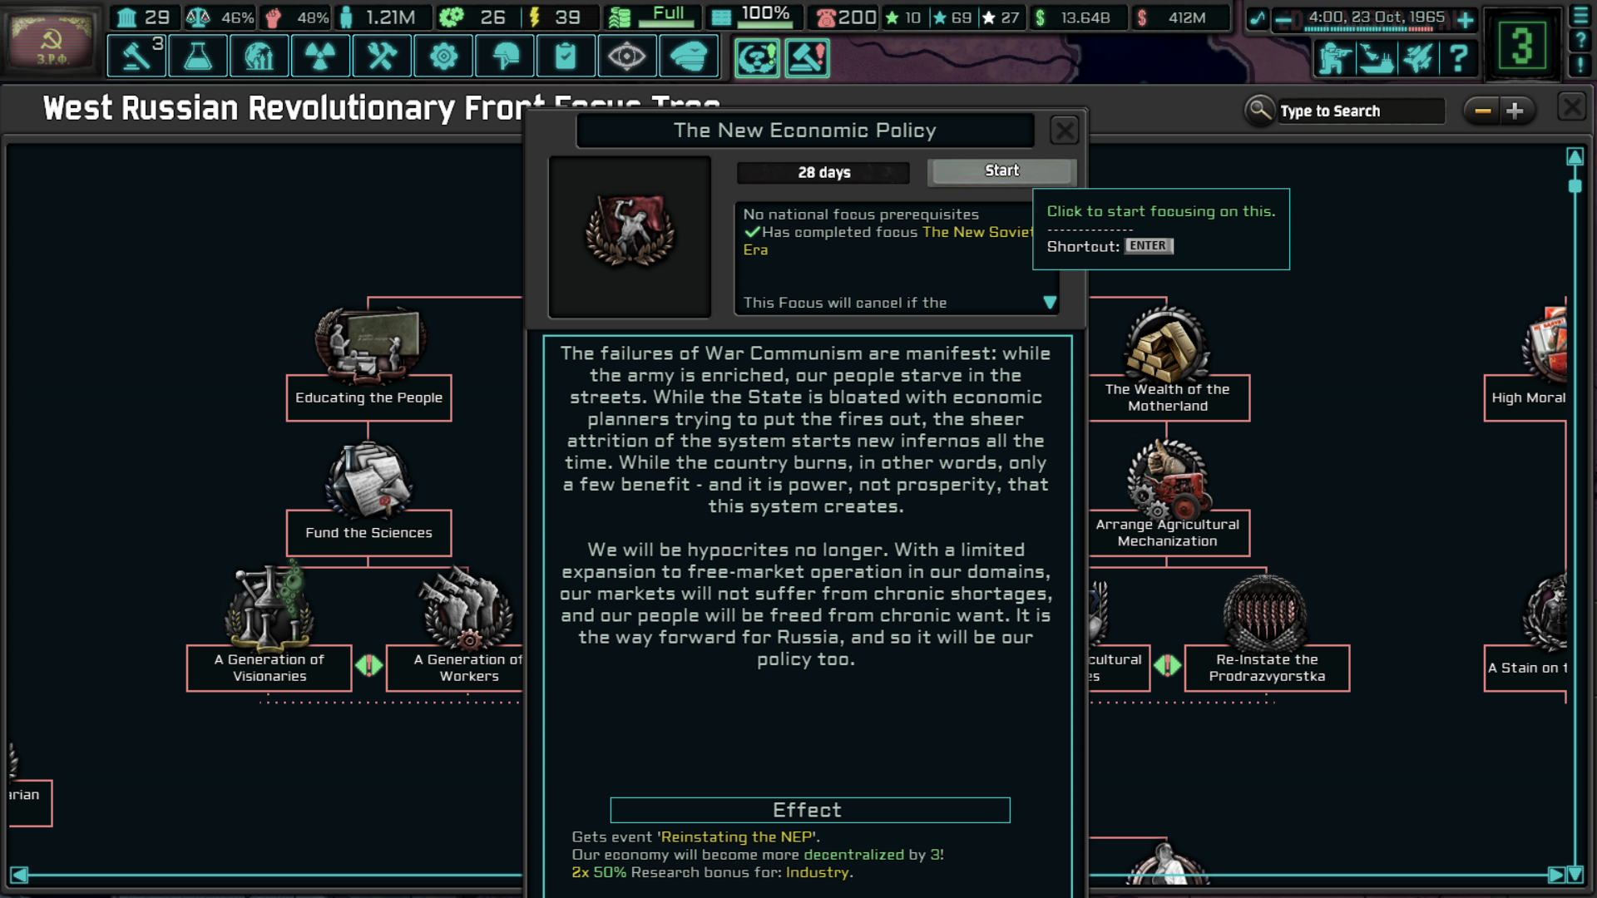Screen dimensions: 1597x898
Task: Open the helmet recruitment icon
Action: 505,57
